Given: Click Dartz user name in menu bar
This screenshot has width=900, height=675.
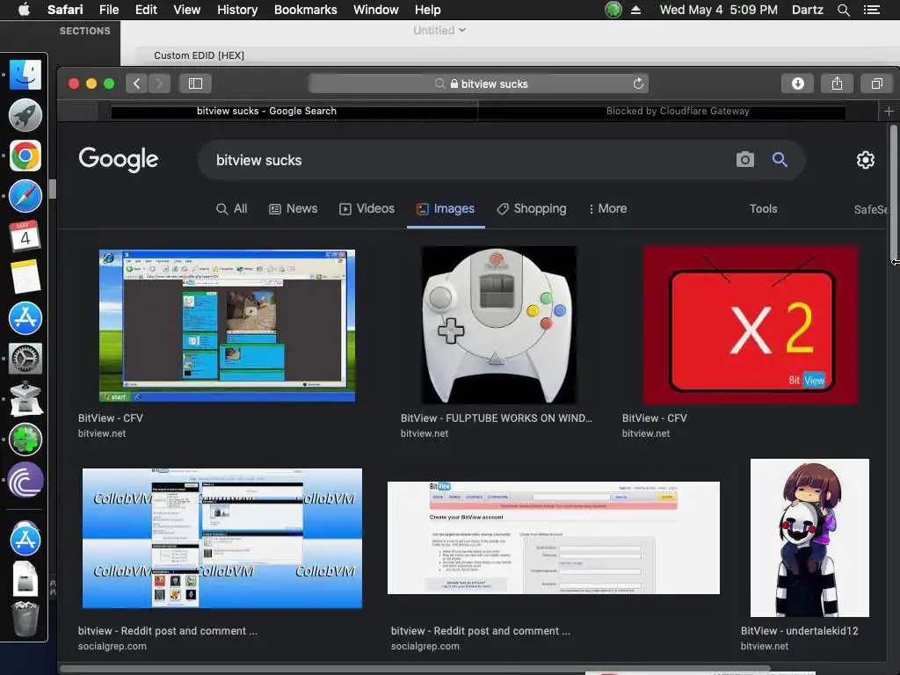Looking at the screenshot, I should tap(807, 10).
